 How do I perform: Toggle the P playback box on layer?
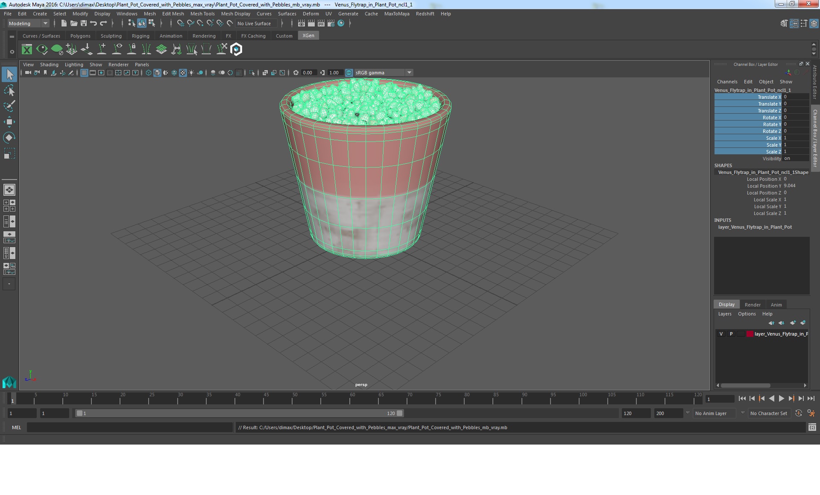pyautogui.click(x=731, y=334)
